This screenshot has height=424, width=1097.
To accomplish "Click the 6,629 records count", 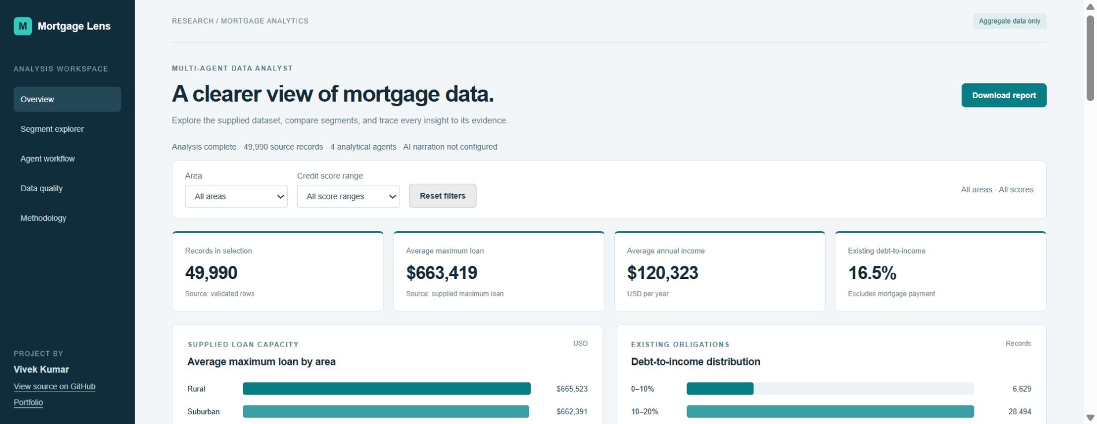I will tap(1022, 389).
